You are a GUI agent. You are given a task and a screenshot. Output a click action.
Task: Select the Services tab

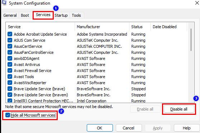(x=43, y=15)
